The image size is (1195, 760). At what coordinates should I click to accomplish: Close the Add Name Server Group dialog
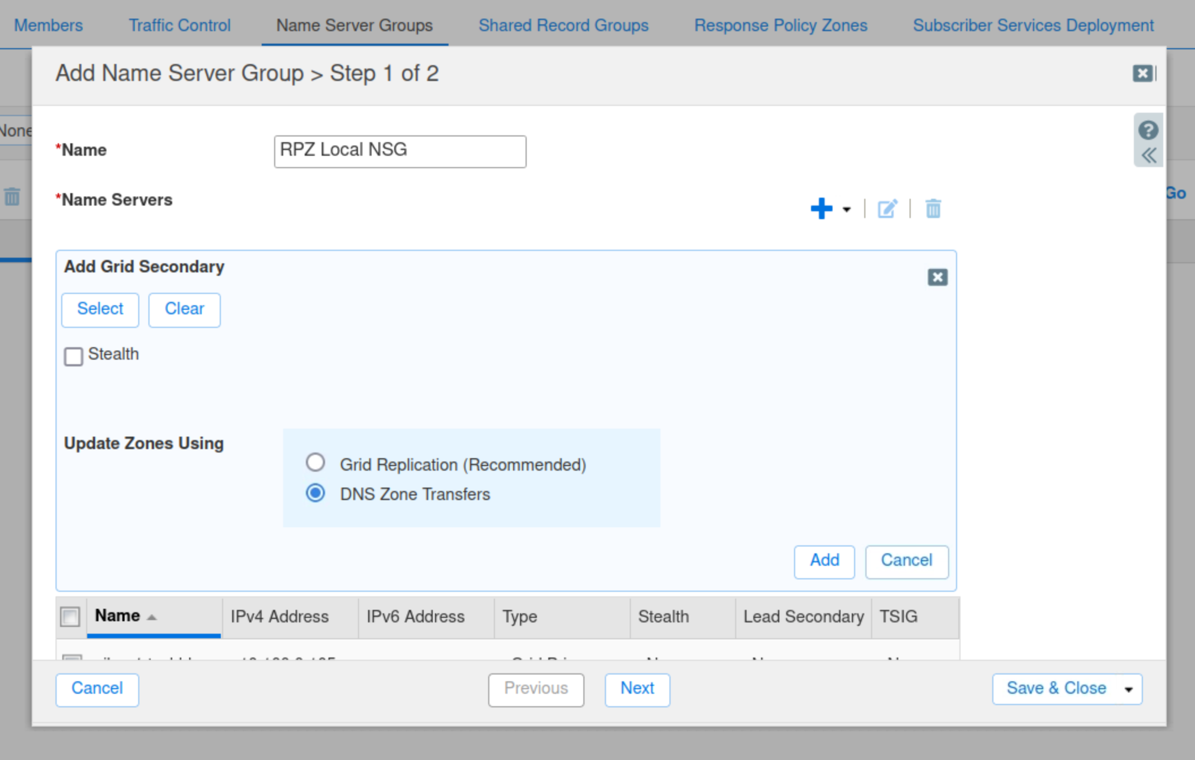pos(1142,74)
